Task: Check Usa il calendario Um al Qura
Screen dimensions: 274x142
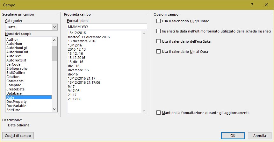Action: tap(159, 52)
